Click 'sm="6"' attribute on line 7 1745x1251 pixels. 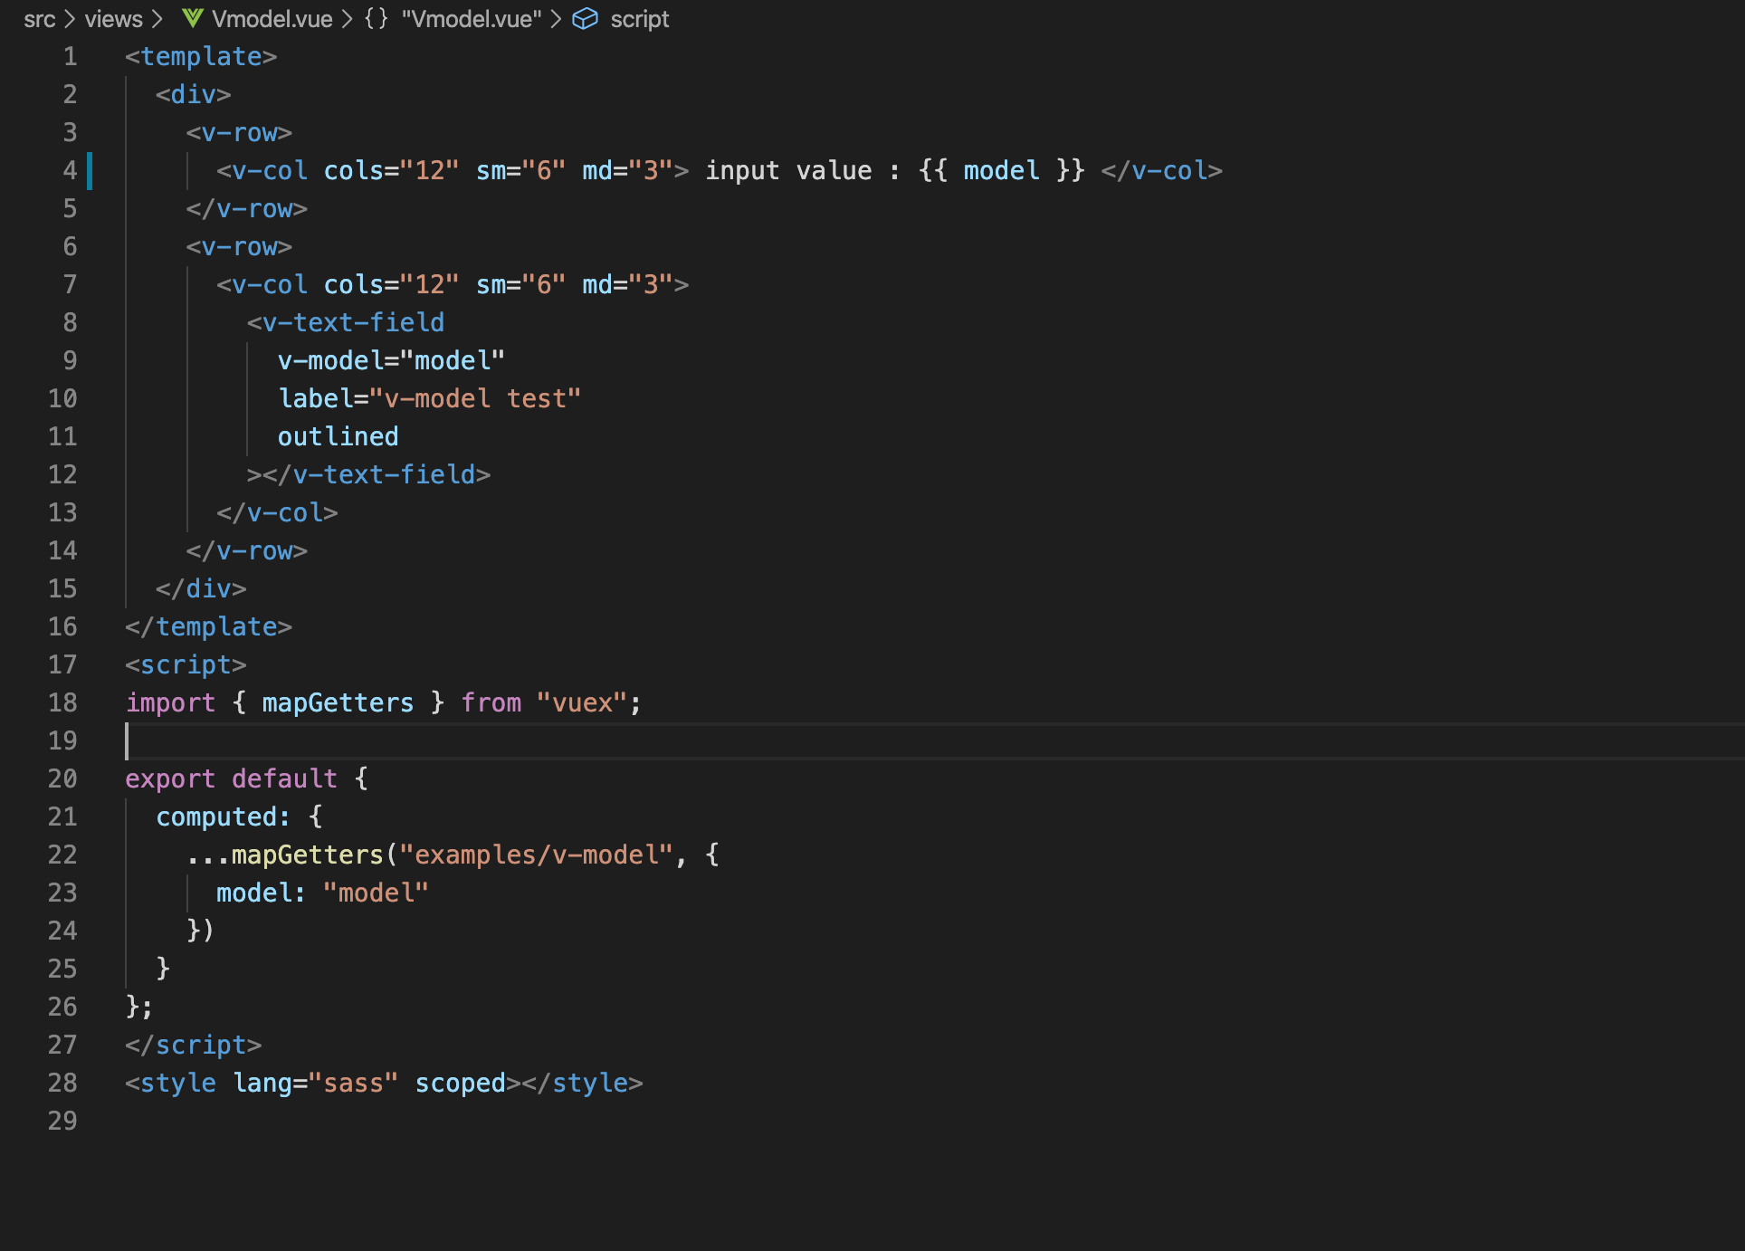tap(520, 285)
